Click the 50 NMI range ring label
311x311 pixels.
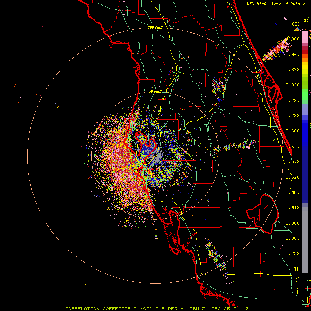coord(155,92)
